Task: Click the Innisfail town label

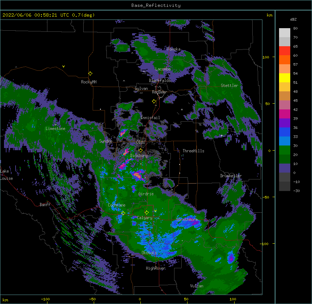Action: (150, 118)
